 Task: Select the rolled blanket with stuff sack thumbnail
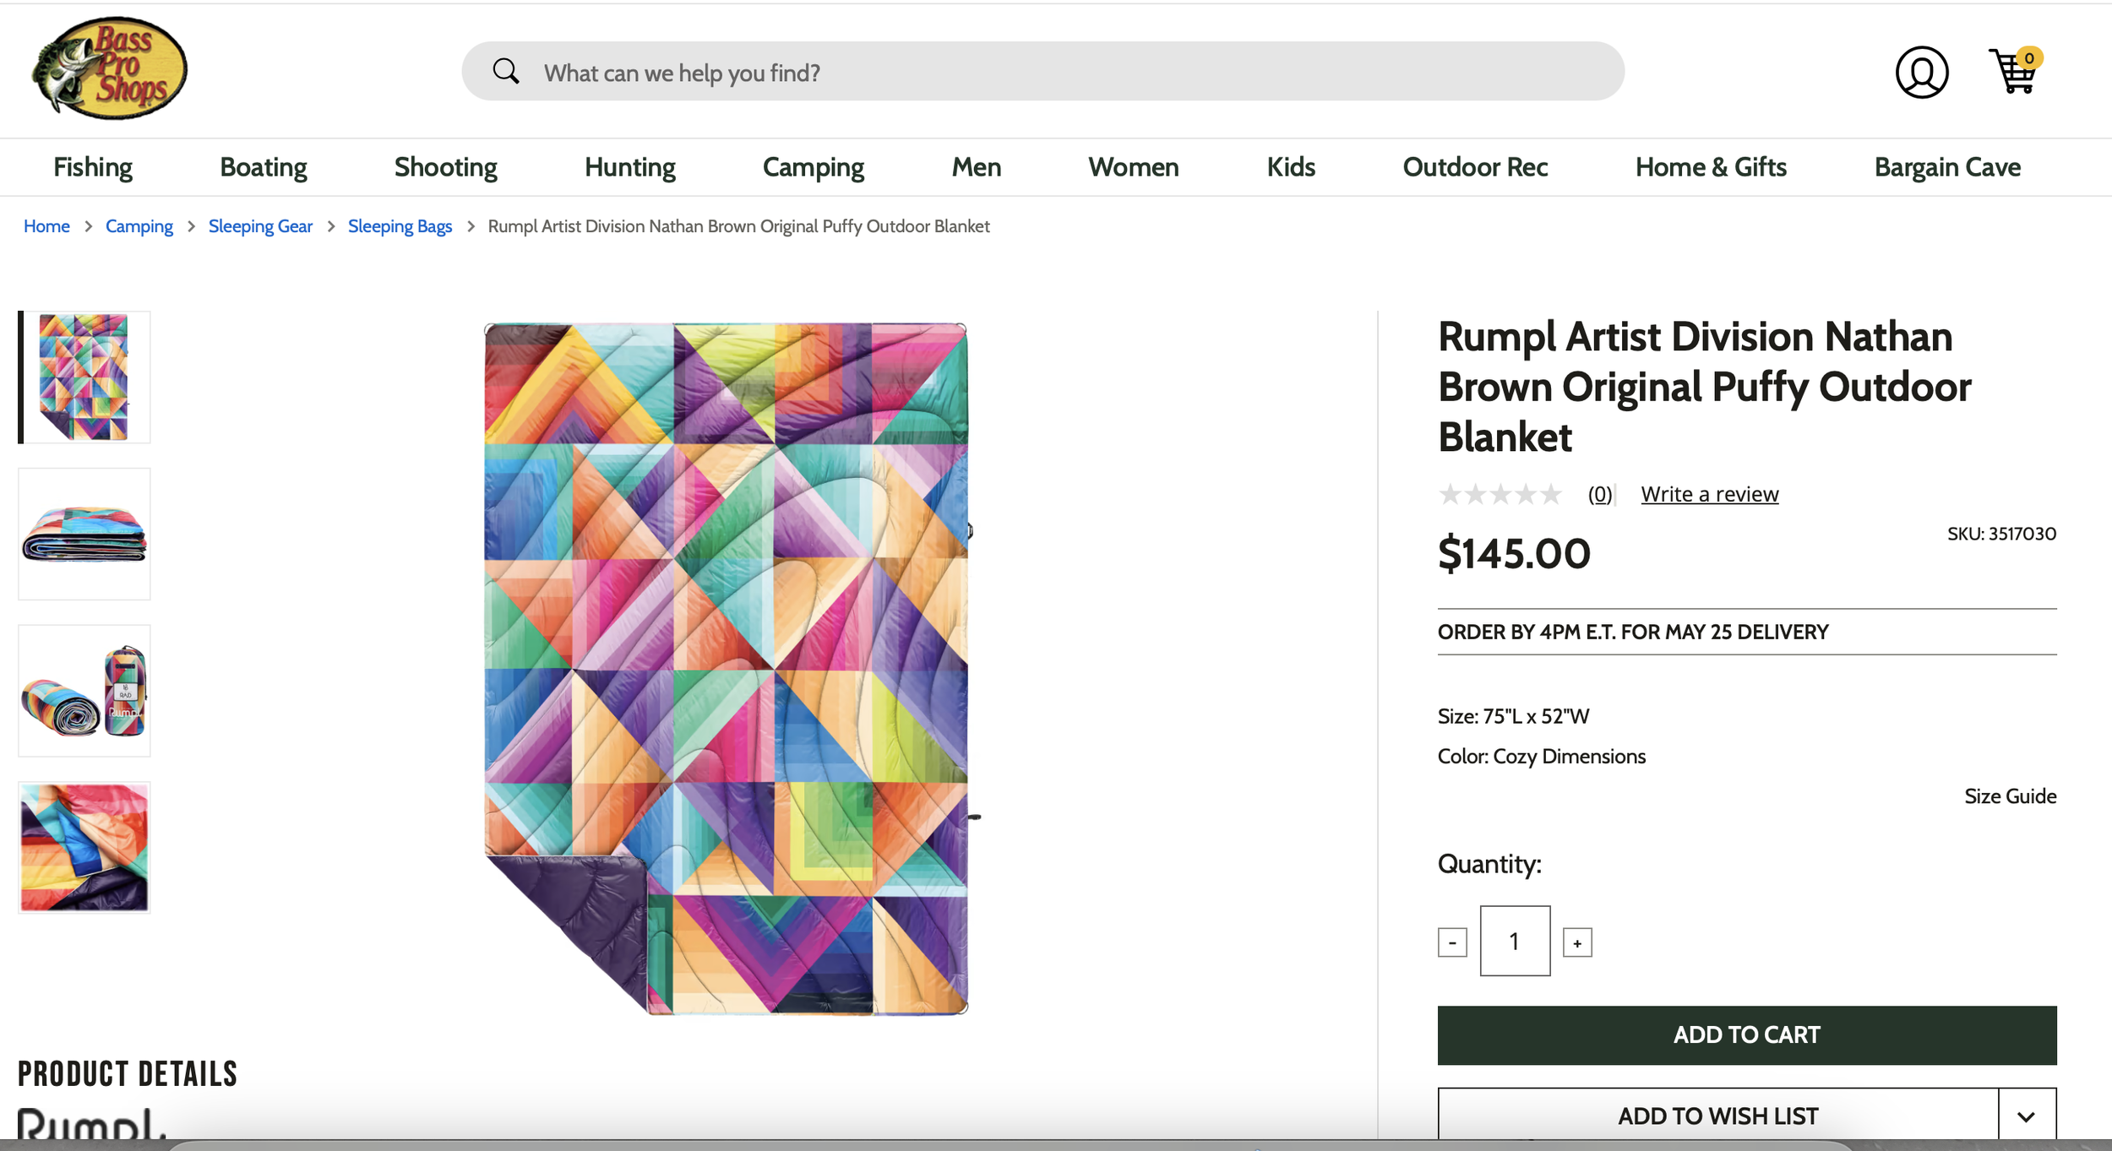(x=84, y=691)
